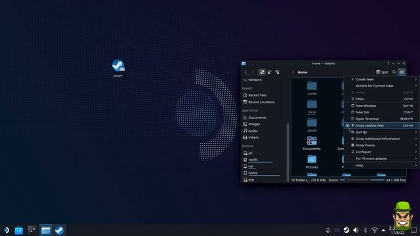
Task: Expand the Show Panels submenu
Action: tap(382, 146)
